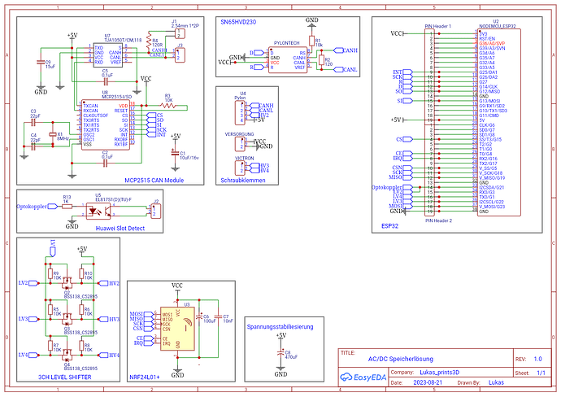Click the EasyEDA logo

coord(363,377)
